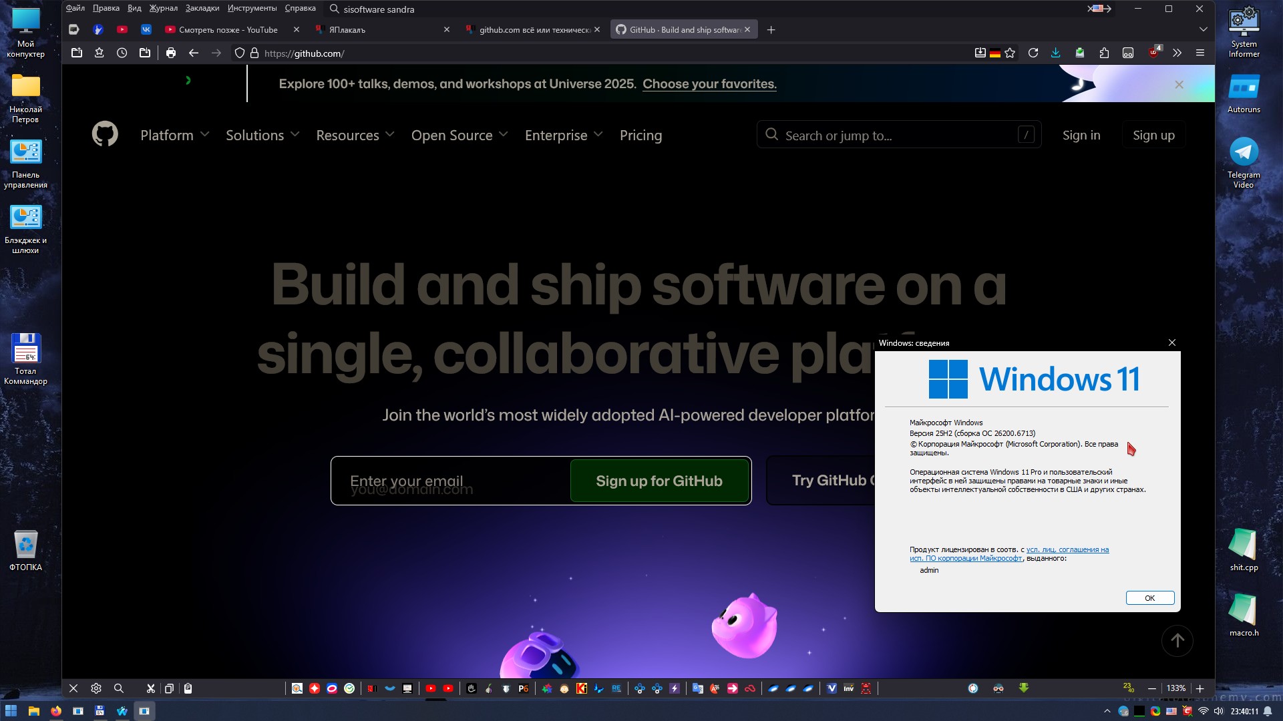
Task: Open a new tab with the plus button
Action: (x=771, y=29)
